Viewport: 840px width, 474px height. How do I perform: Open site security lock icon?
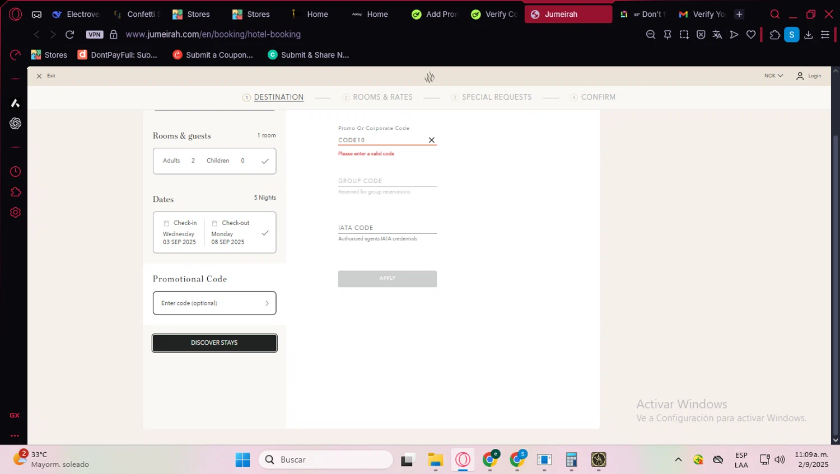114,35
